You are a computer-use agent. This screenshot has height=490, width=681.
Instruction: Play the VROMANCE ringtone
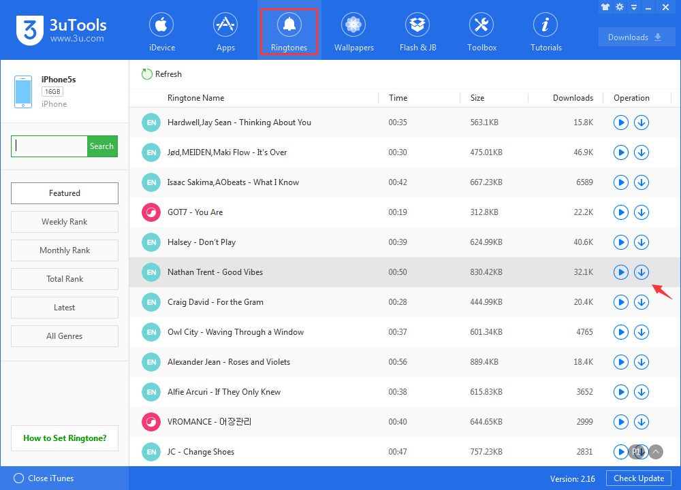pos(621,422)
